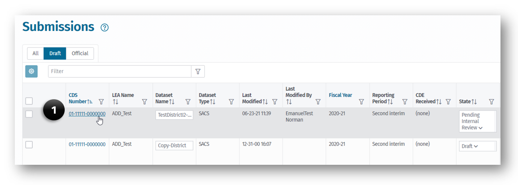Open the Draft state dropdown

click(x=478, y=146)
